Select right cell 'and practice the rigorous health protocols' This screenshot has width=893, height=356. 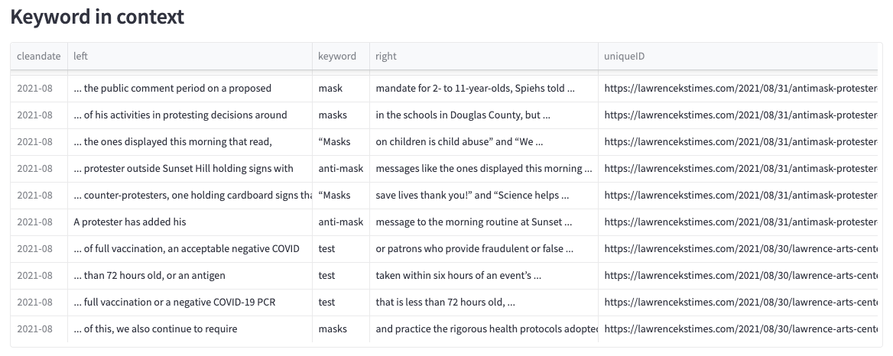[x=483, y=328]
